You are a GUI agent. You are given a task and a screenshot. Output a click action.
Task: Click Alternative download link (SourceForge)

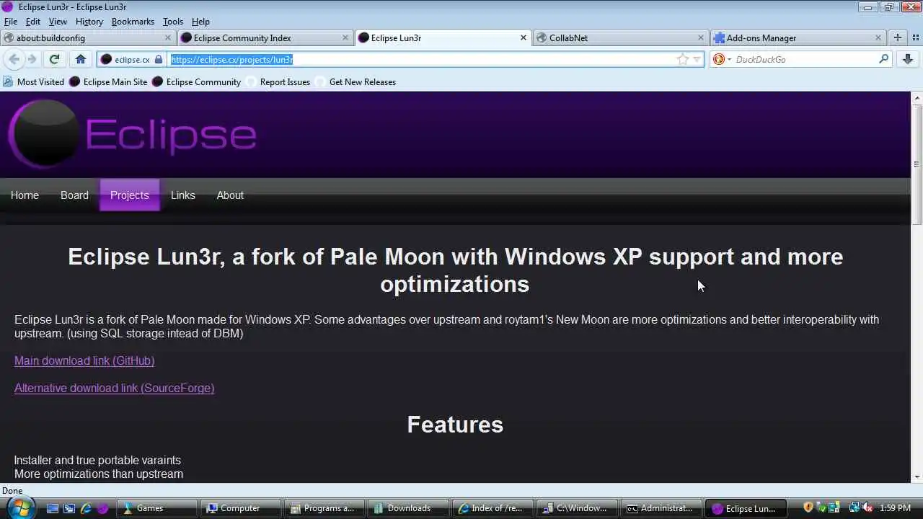(x=114, y=388)
